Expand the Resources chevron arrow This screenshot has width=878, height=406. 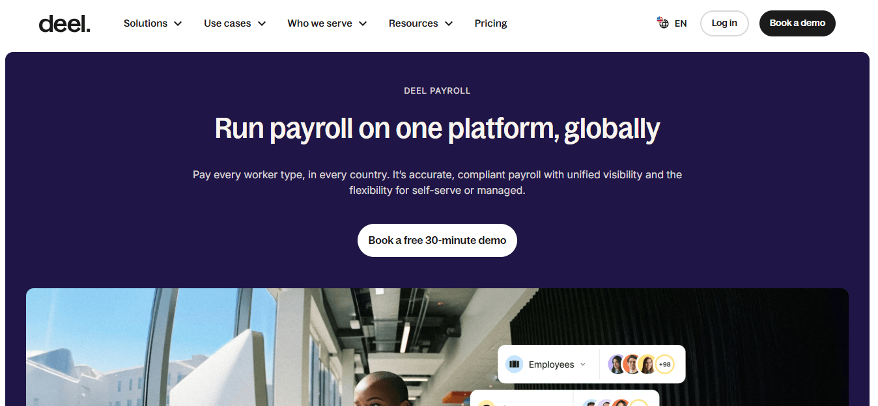pos(449,23)
